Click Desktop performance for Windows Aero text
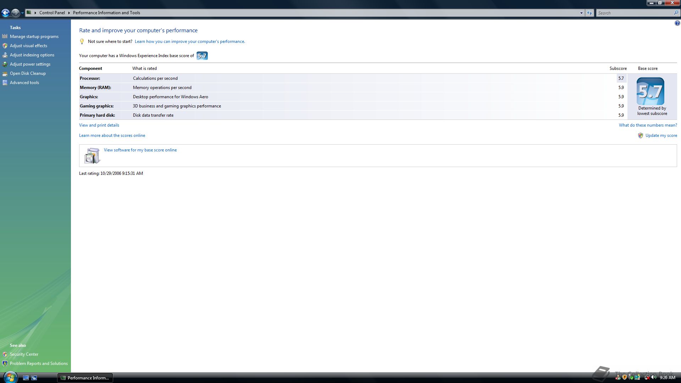 tap(171, 97)
